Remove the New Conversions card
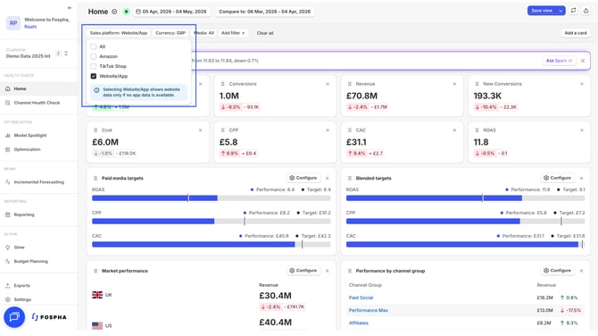 click(582, 84)
